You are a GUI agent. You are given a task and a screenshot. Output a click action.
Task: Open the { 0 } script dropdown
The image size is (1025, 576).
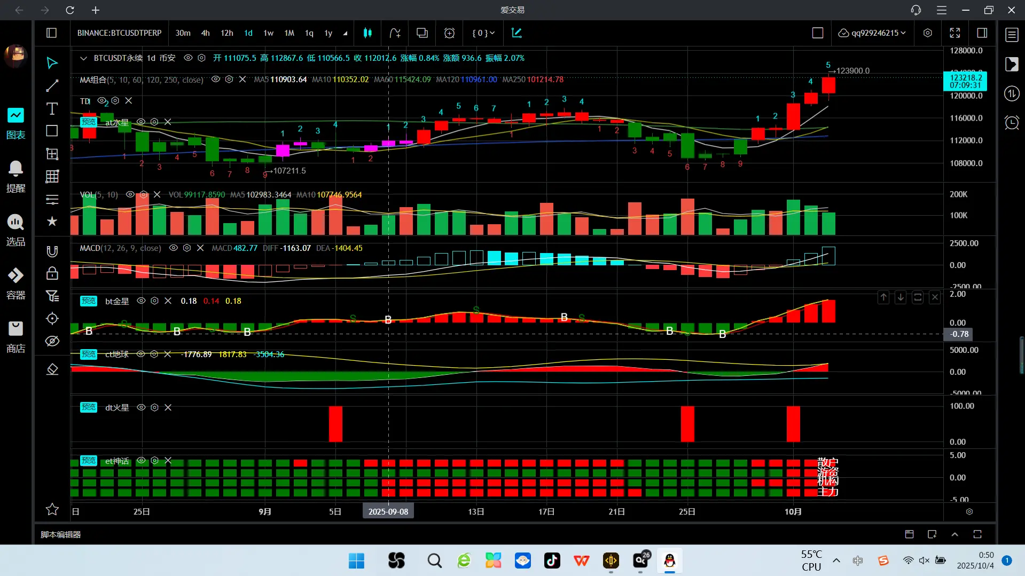pos(483,33)
